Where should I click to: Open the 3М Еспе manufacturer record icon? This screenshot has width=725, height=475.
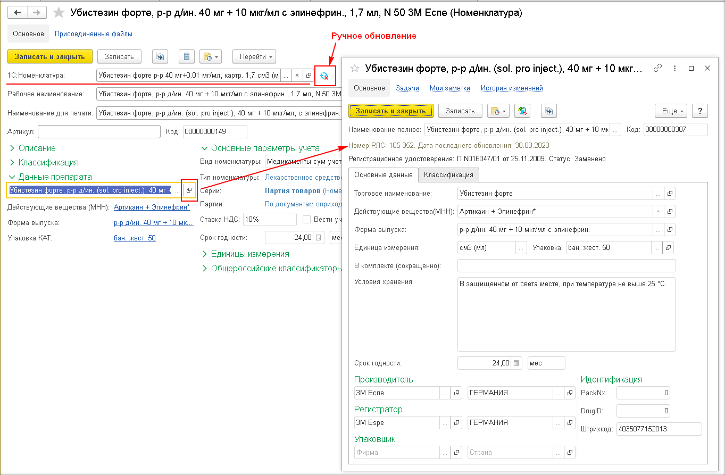point(456,393)
